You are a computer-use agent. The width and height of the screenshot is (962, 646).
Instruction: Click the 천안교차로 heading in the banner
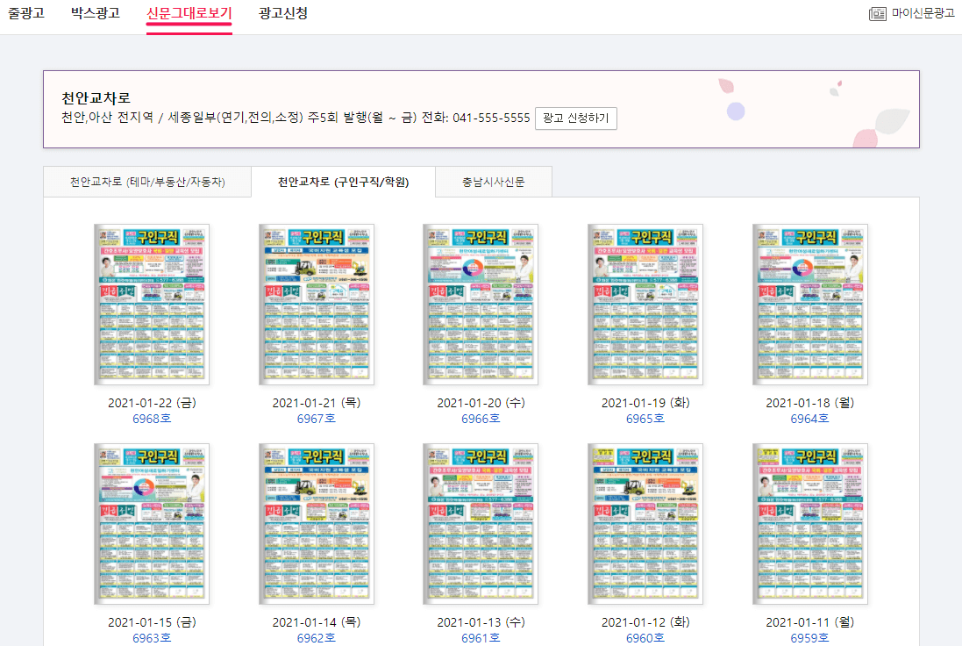[96, 97]
